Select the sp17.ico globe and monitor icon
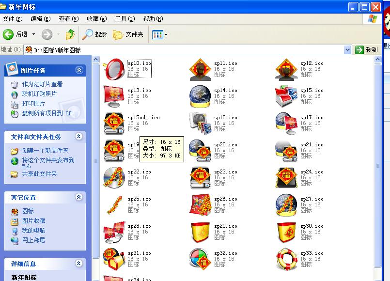The image size is (390, 281). point(286,124)
